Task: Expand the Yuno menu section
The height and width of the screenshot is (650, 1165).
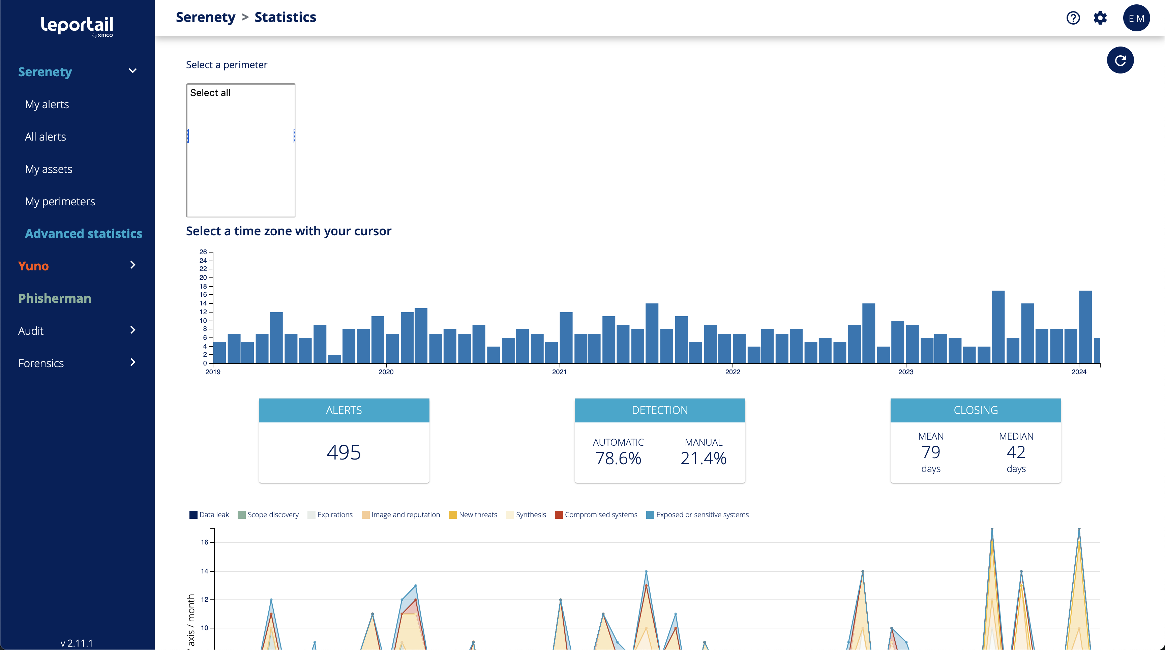Action: tap(132, 265)
